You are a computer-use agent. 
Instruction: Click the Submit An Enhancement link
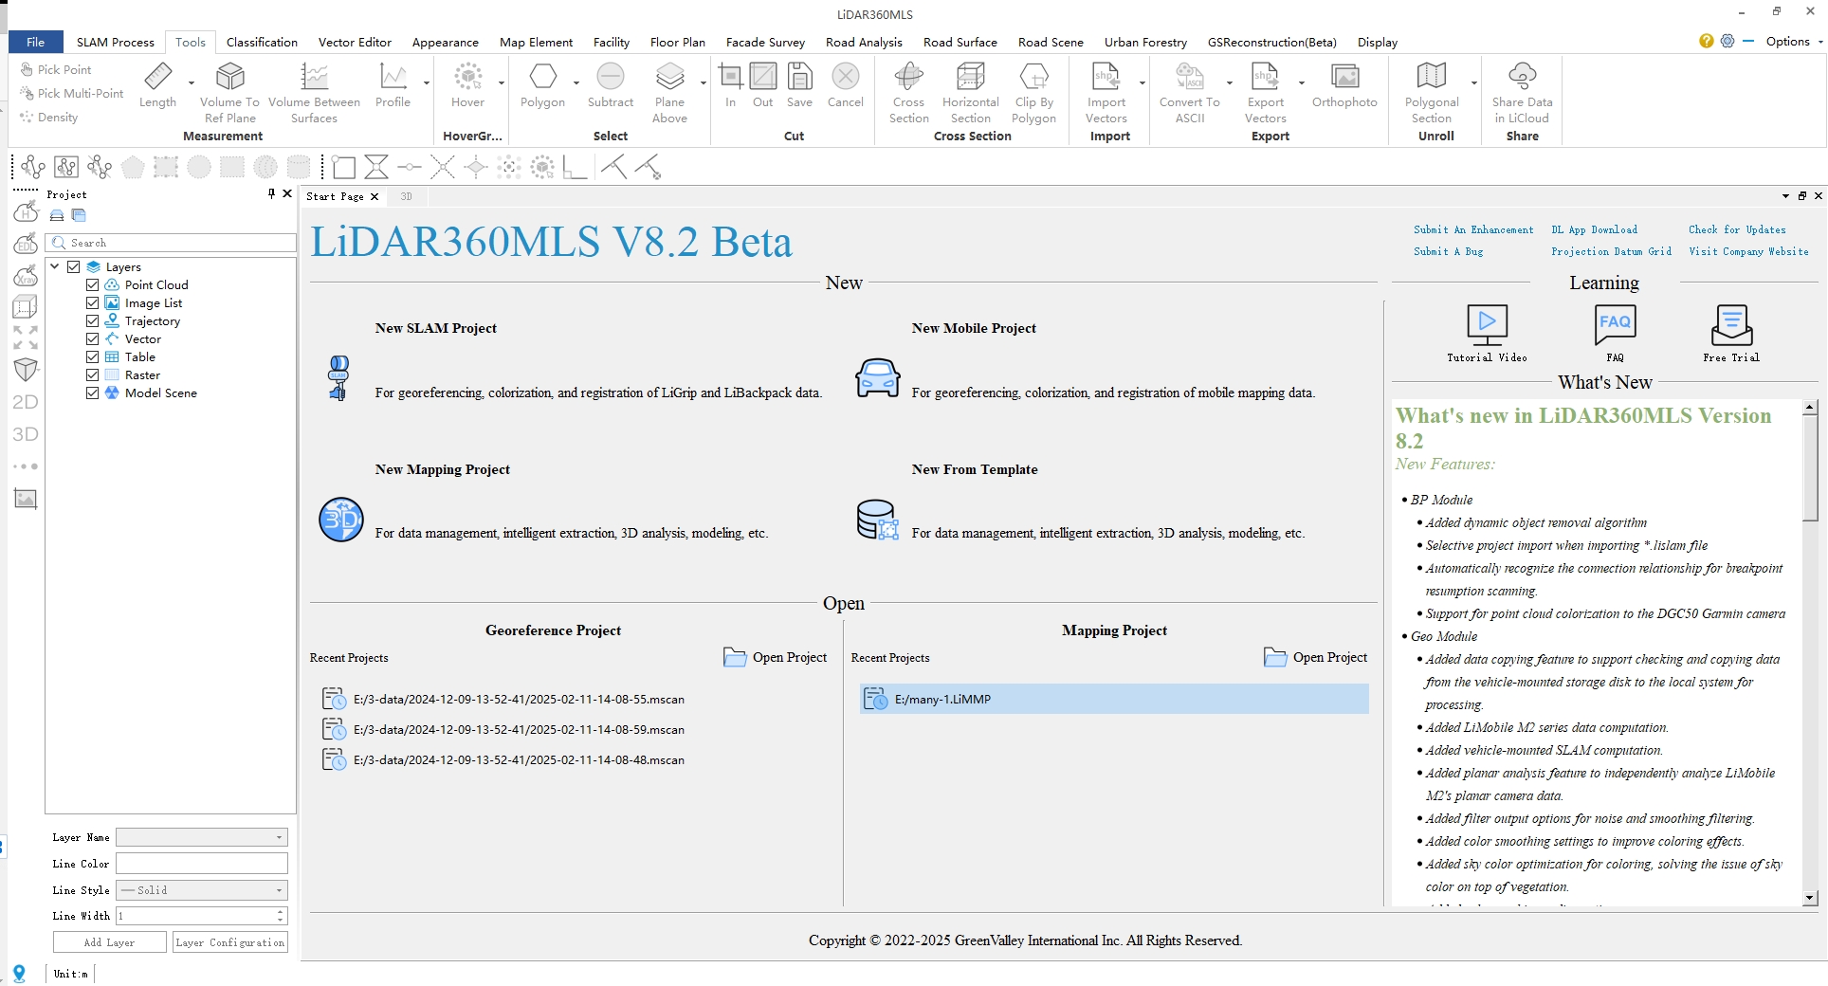1472,229
